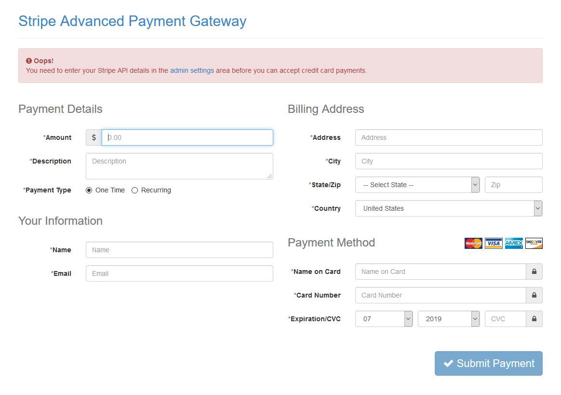
Task: Change the expiration year dropdown
Action: (449, 319)
